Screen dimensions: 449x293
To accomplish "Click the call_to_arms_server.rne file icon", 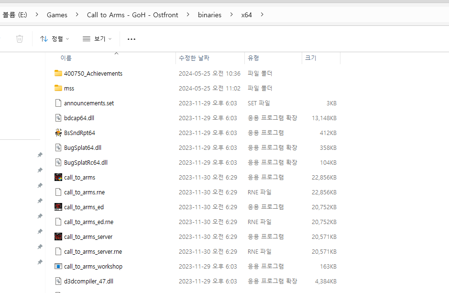I will click(x=58, y=251).
